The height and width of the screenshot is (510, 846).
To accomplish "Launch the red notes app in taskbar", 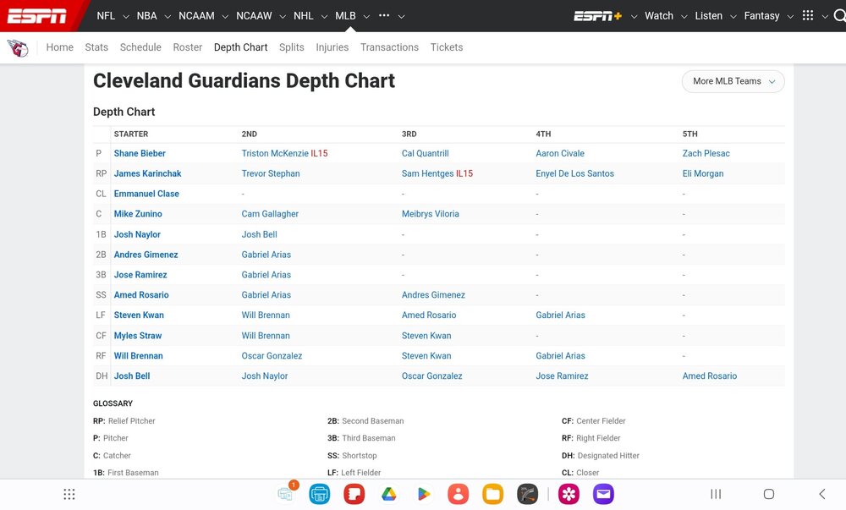I will [x=354, y=495].
